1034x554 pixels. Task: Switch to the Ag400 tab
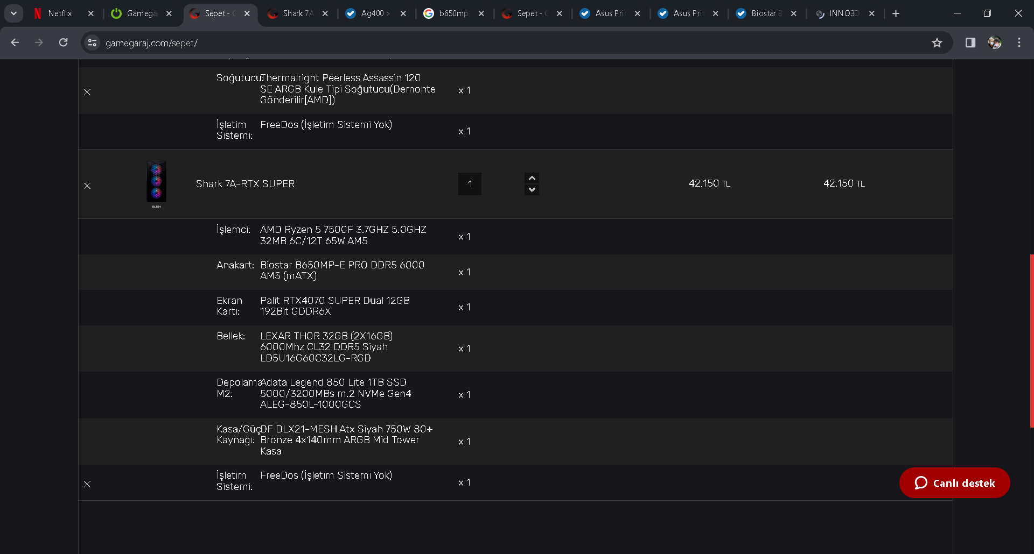(x=375, y=13)
